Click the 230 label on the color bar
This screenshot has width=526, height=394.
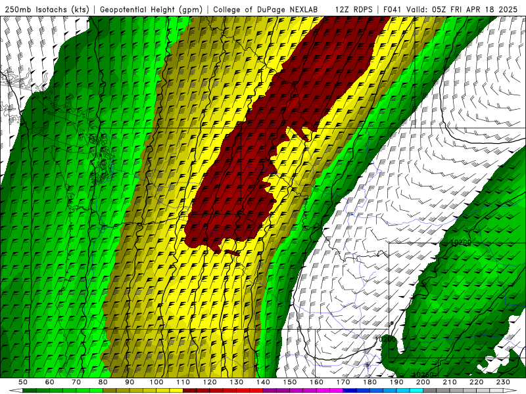point(503,382)
